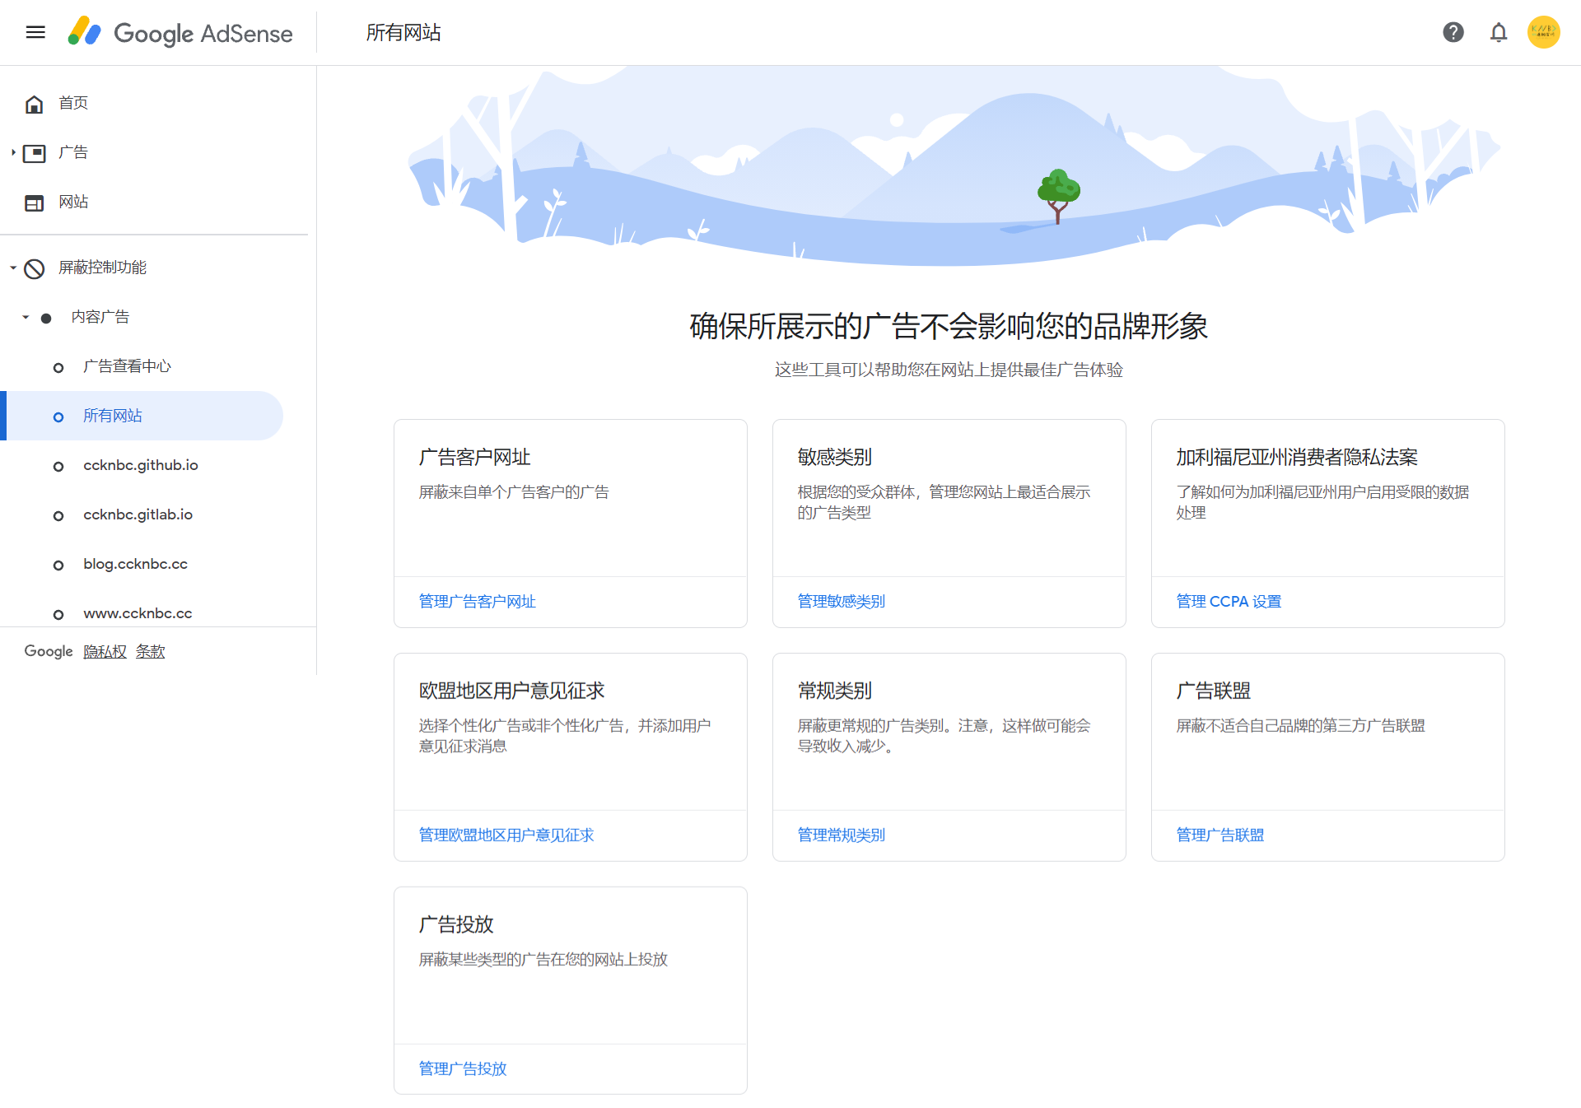1581x1108 pixels.
Task: Collapse the 屏蔽控制功能 section triangle
Action: point(12,268)
